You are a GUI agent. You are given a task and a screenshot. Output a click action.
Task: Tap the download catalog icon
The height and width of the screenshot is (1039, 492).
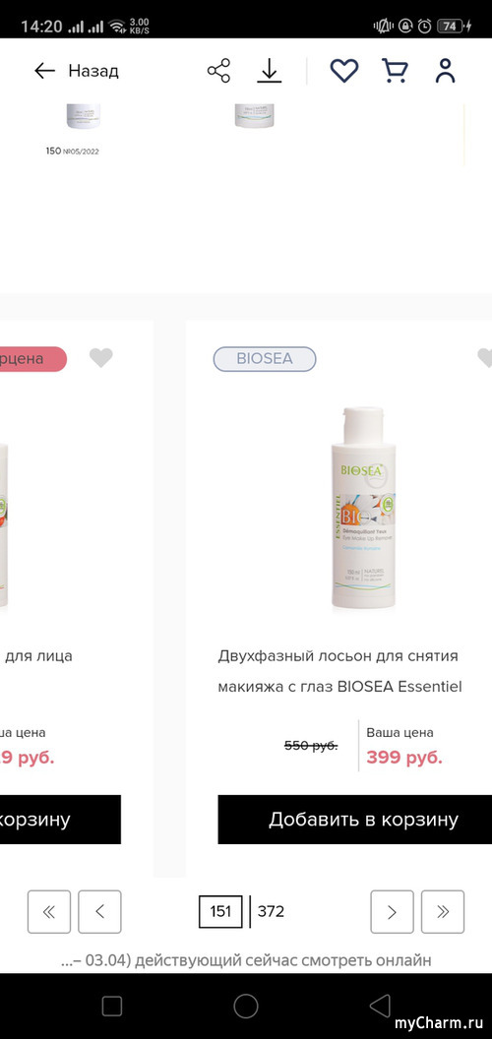click(270, 71)
